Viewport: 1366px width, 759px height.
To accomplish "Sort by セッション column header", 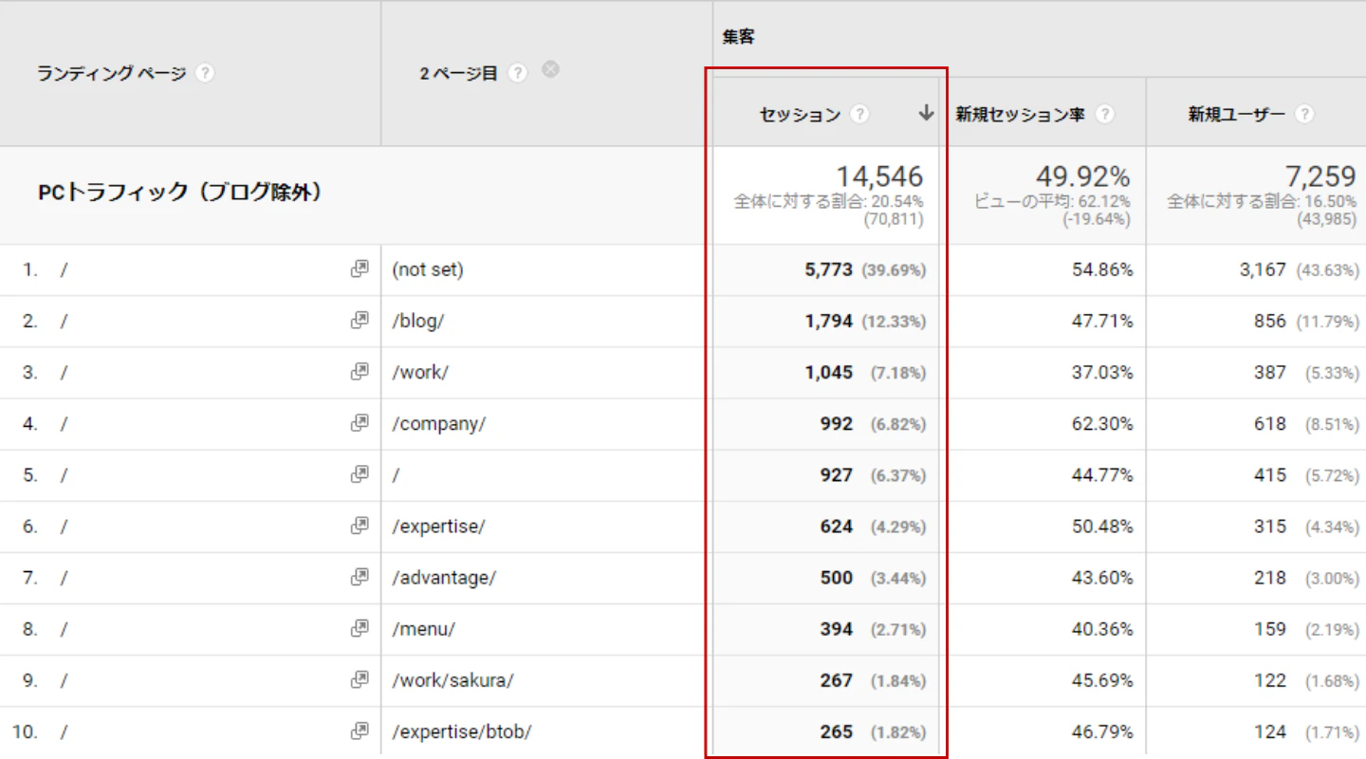I will (800, 115).
